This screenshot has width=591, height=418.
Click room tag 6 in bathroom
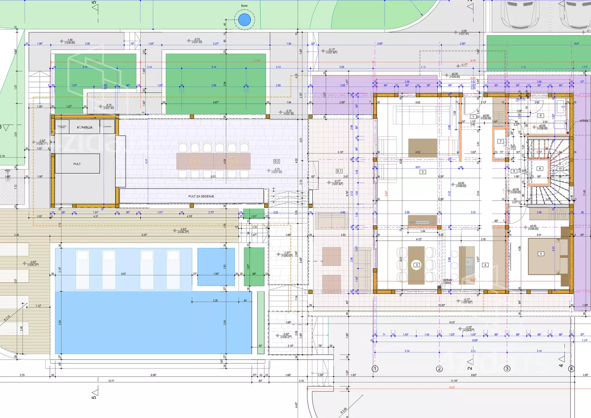(x=541, y=115)
